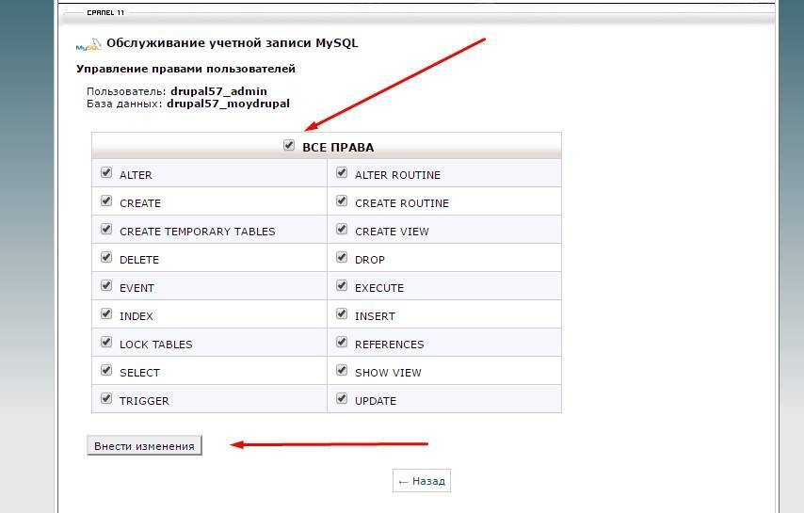Click the SHOW VIEW label text

[388, 373]
